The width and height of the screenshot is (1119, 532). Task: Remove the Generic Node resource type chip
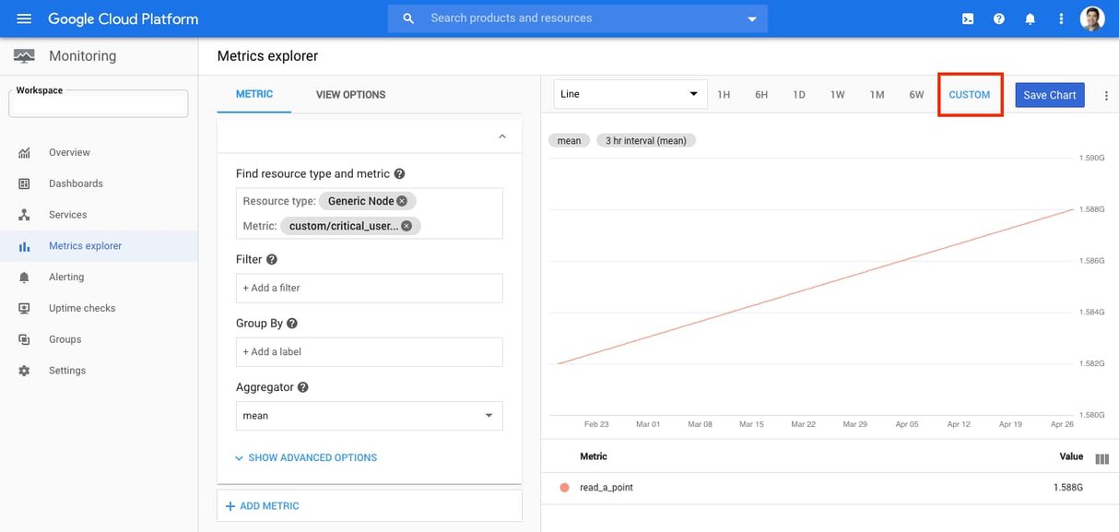pos(402,201)
